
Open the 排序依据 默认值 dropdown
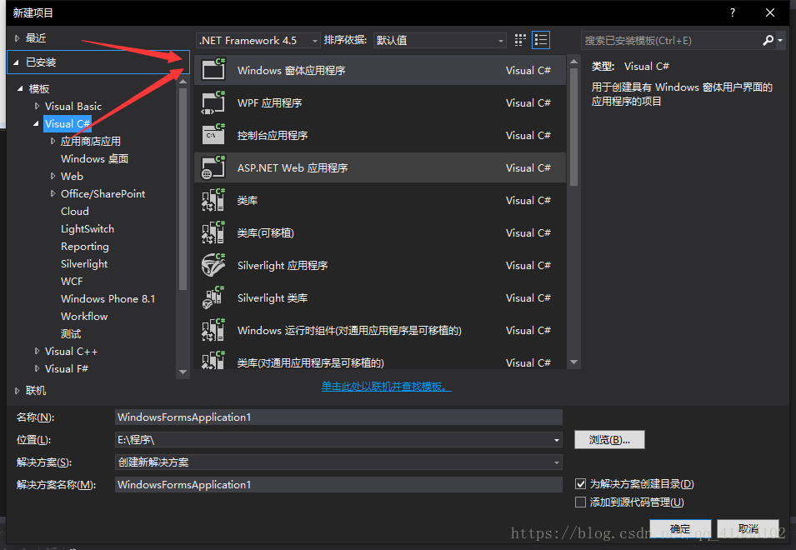(439, 40)
